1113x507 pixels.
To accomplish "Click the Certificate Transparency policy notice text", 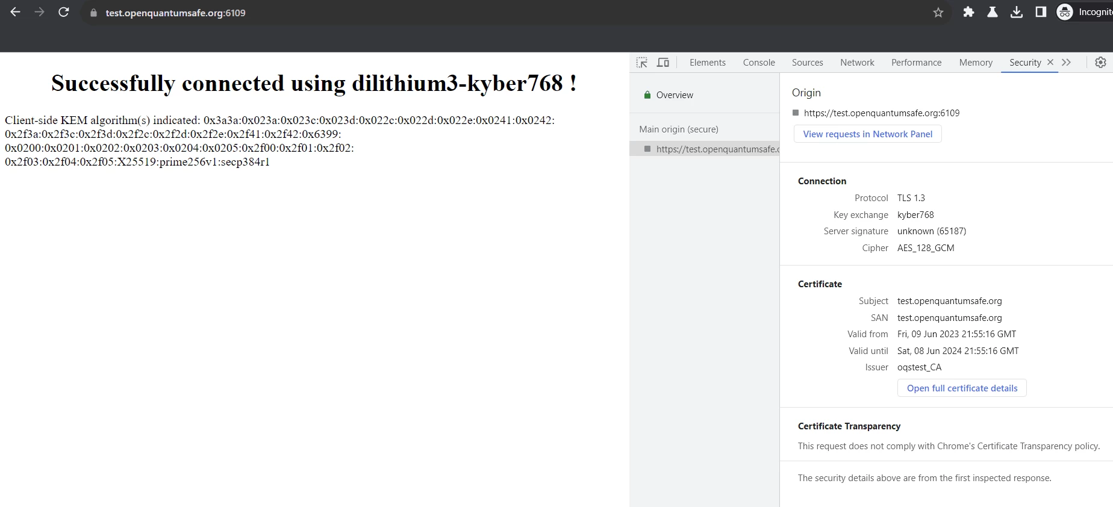I will [x=949, y=446].
